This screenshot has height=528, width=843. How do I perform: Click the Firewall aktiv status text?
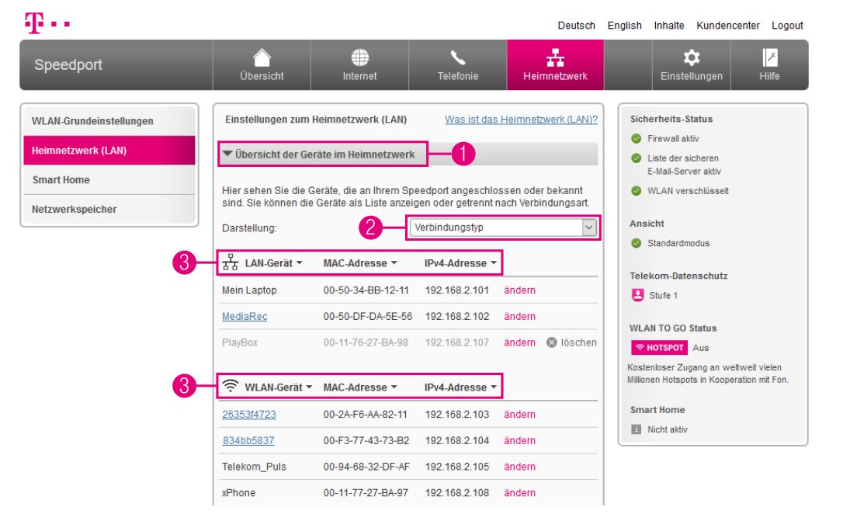coord(673,139)
